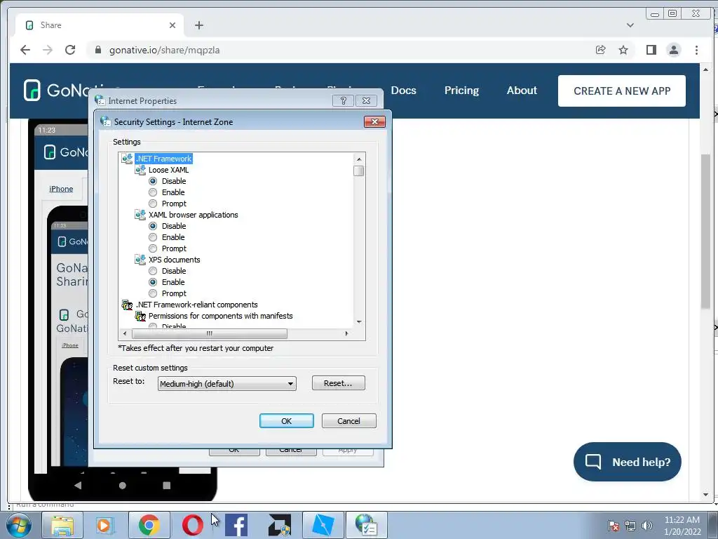
Task: Open the Chrome profile avatar
Action: pos(674,50)
